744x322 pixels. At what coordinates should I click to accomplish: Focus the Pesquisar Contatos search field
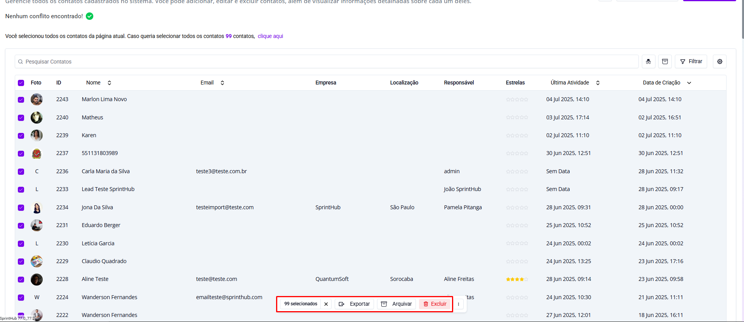coord(326,62)
